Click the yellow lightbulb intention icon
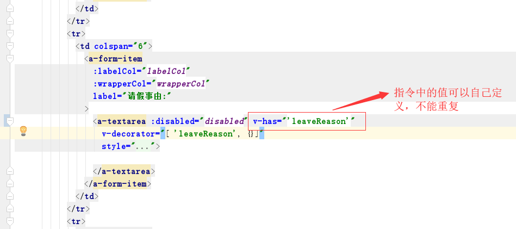The image size is (516, 229). point(23,131)
